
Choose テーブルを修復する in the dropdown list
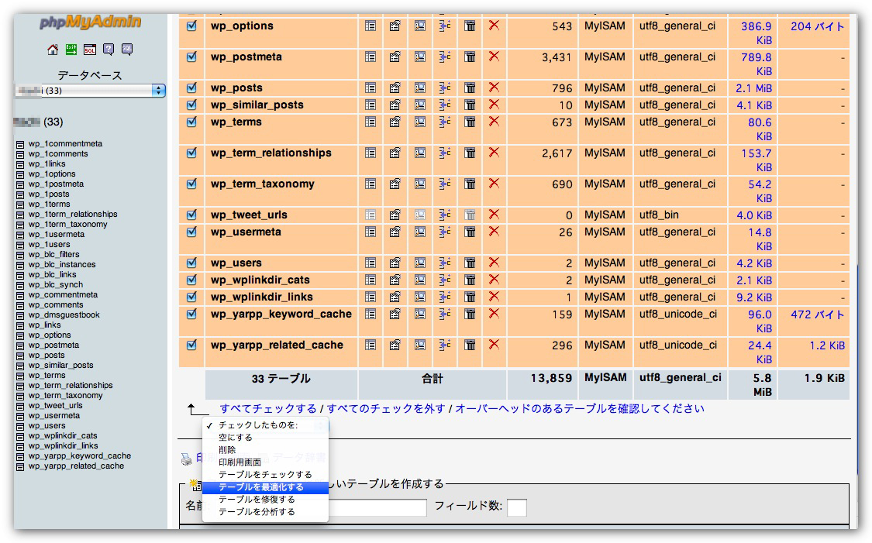(257, 500)
